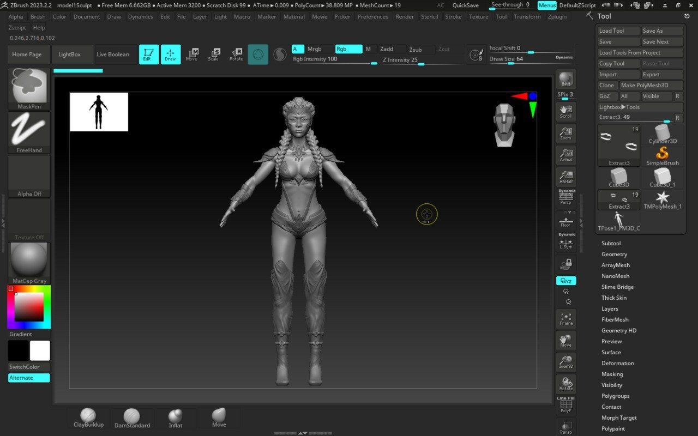This screenshot has height=436, width=698.
Task: Click the BPR render icon
Action: click(x=566, y=80)
